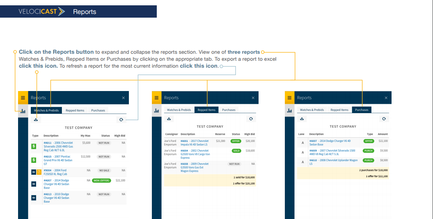Open the #A001 2017 Chevrolet Impala link
This screenshot has width=433, height=219.
(x=195, y=142)
